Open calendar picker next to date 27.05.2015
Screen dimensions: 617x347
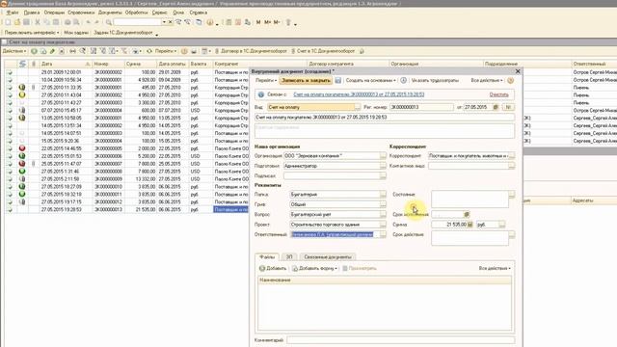pyautogui.click(x=496, y=107)
